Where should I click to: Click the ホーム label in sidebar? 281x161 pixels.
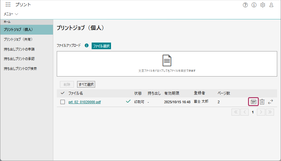click(x=7, y=22)
